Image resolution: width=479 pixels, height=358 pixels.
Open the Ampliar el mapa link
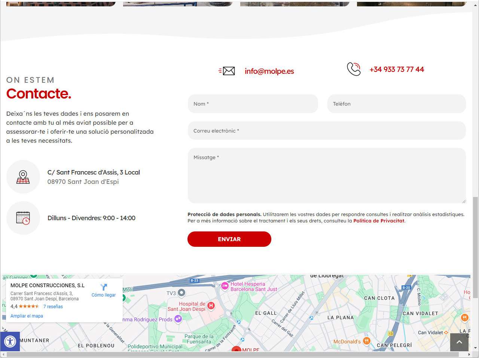pos(27,316)
